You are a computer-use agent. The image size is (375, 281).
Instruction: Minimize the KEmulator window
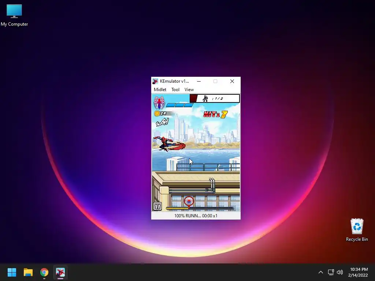199,81
